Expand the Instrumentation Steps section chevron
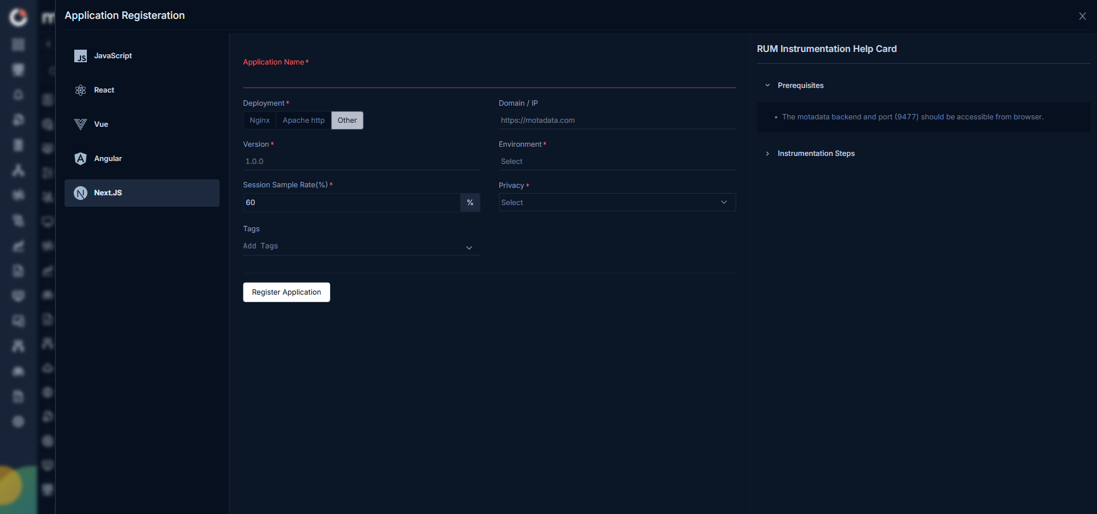The width and height of the screenshot is (1097, 514). click(x=767, y=154)
